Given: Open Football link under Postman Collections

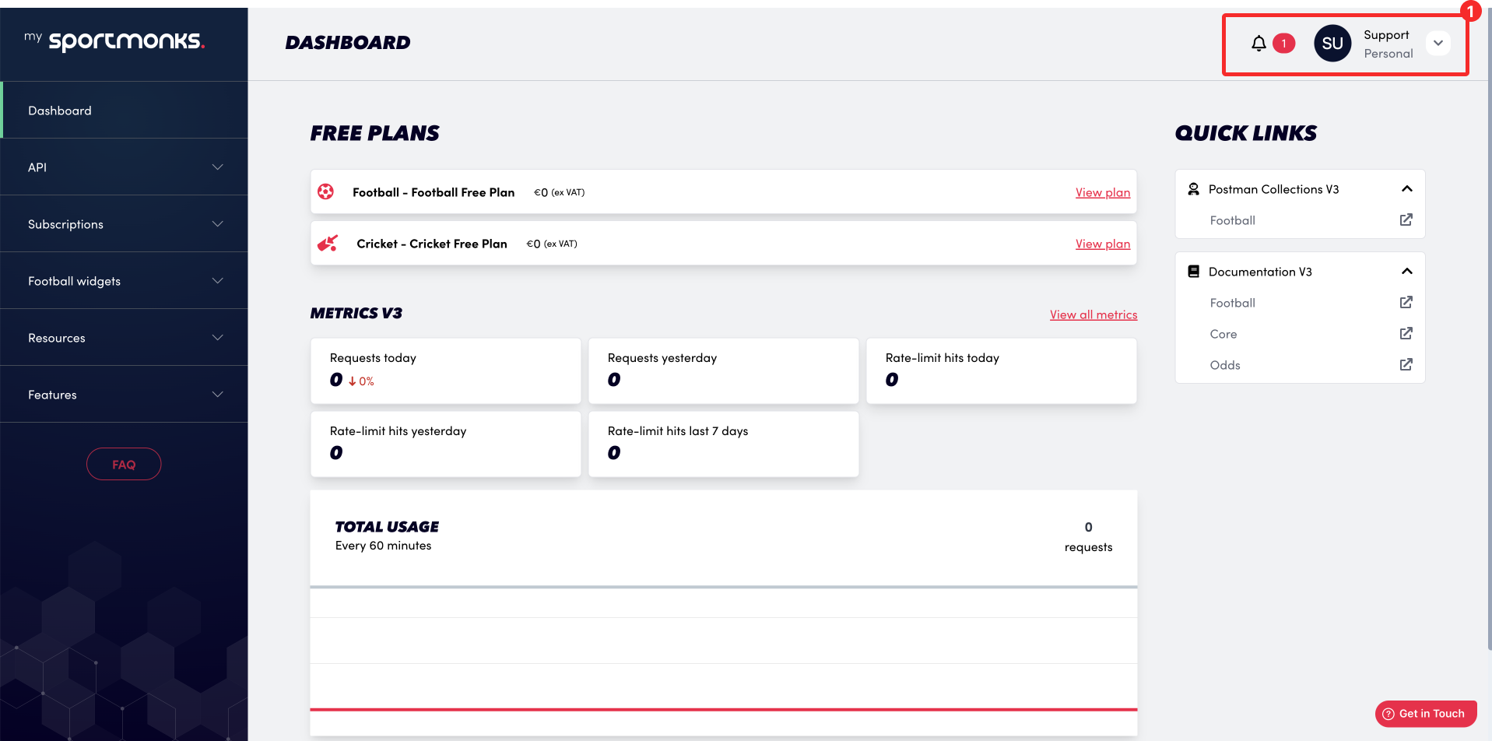Looking at the screenshot, I should click(1233, 220).
